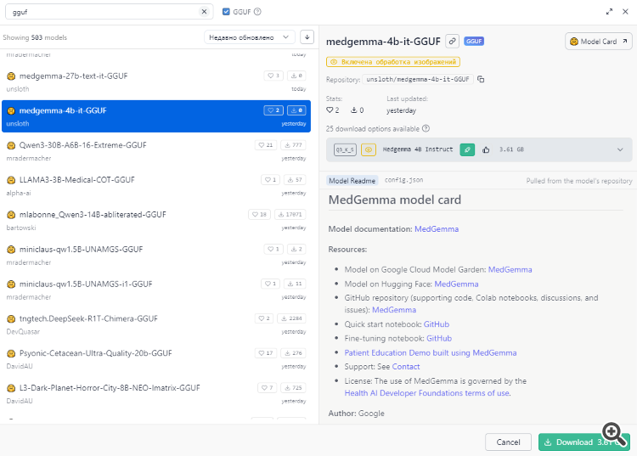This screenshot has height=456, width=637.
Task: Click 2284 downloads badge on DeepSeek-R1T-Chimera row
Action: click(291, 318)
